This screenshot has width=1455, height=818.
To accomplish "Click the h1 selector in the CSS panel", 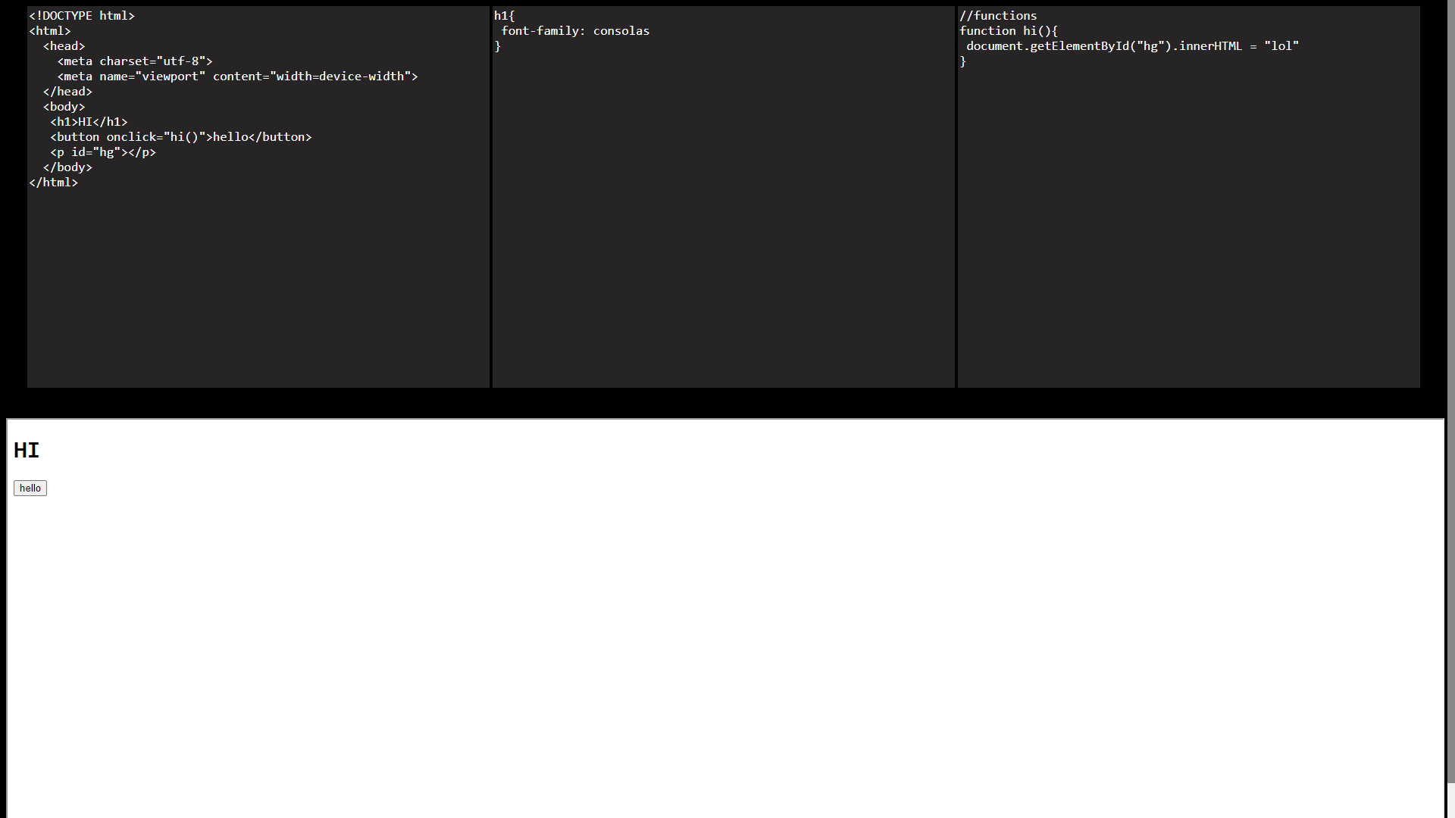I will pos(505,15).
